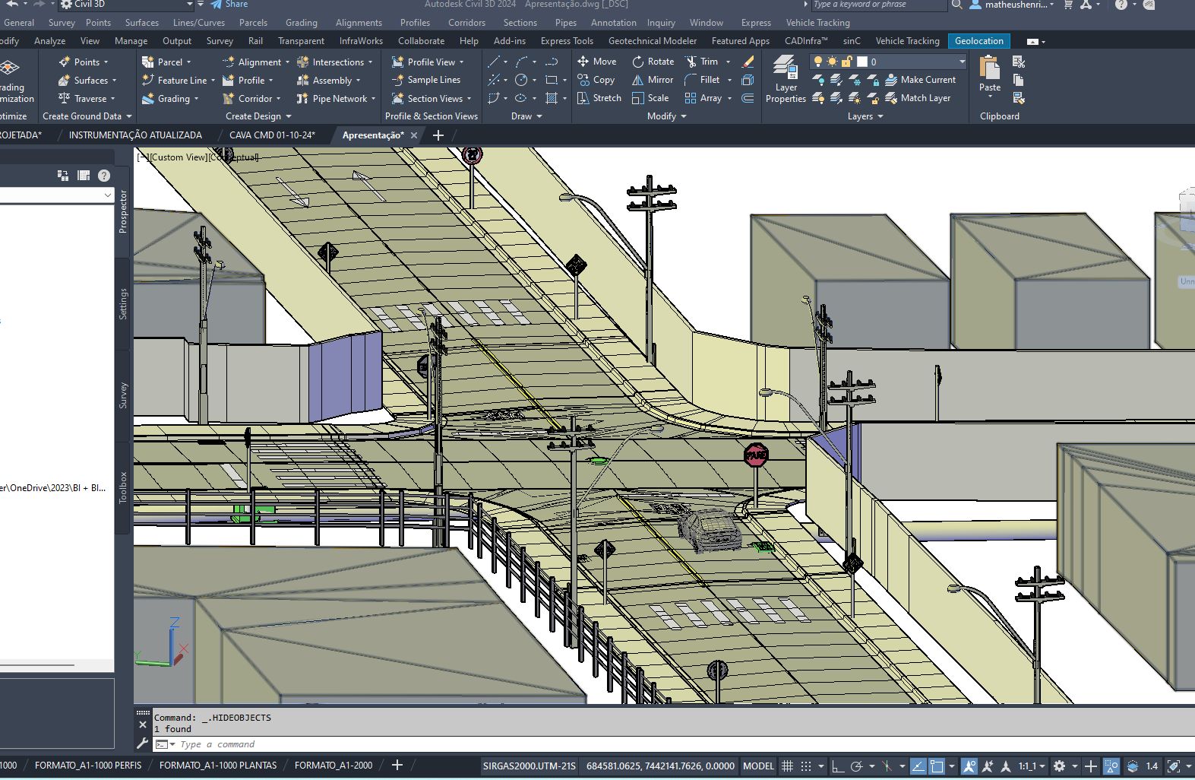Toggle ortho mode in status bar

point(838,766)
